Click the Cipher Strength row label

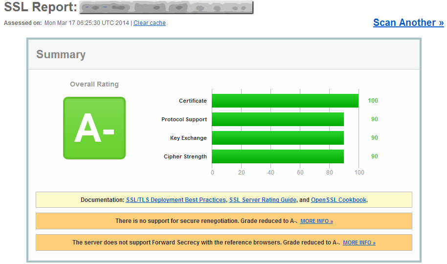tap(185, 156)
